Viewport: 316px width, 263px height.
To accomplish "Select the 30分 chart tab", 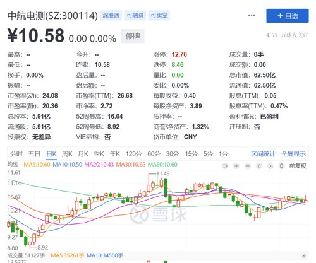I will tap(173, 154).
